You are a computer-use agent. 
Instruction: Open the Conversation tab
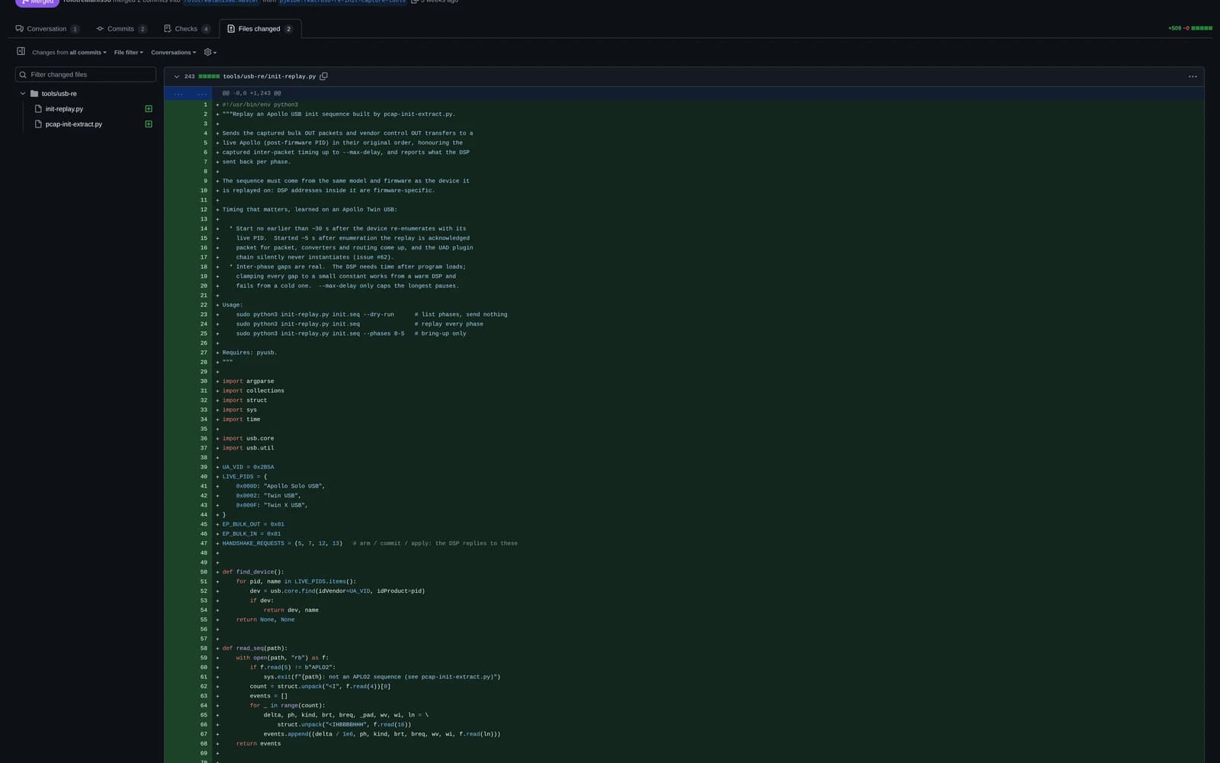[47, 29]
